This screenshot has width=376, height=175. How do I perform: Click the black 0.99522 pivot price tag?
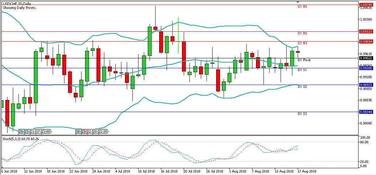click(366, 58)
